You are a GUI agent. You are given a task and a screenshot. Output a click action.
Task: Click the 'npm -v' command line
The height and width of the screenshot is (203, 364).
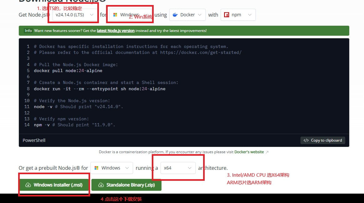tap(74, 125)
